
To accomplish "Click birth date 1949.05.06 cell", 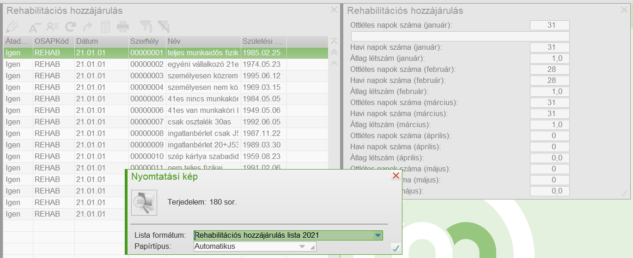I will (264, 110).
